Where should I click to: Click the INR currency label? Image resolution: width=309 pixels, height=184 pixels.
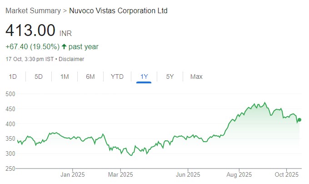coord(65,33)
